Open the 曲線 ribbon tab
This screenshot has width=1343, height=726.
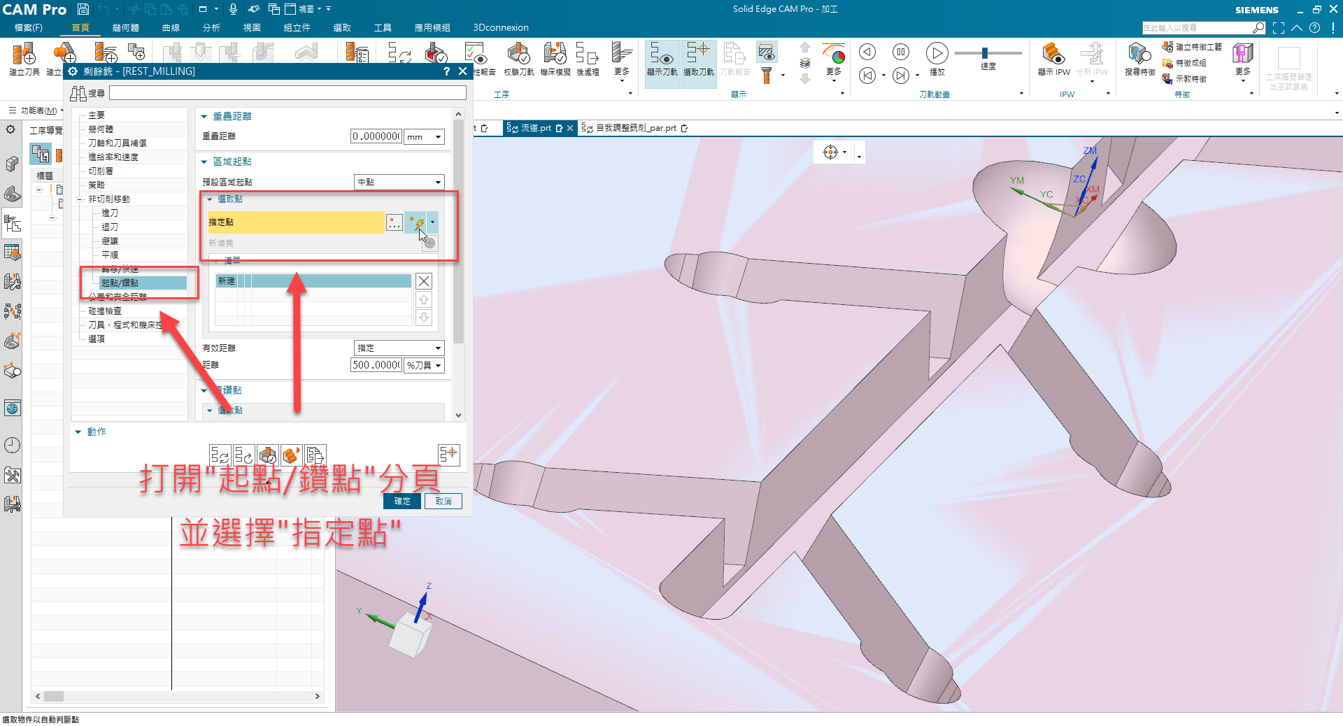pos(171,27)
